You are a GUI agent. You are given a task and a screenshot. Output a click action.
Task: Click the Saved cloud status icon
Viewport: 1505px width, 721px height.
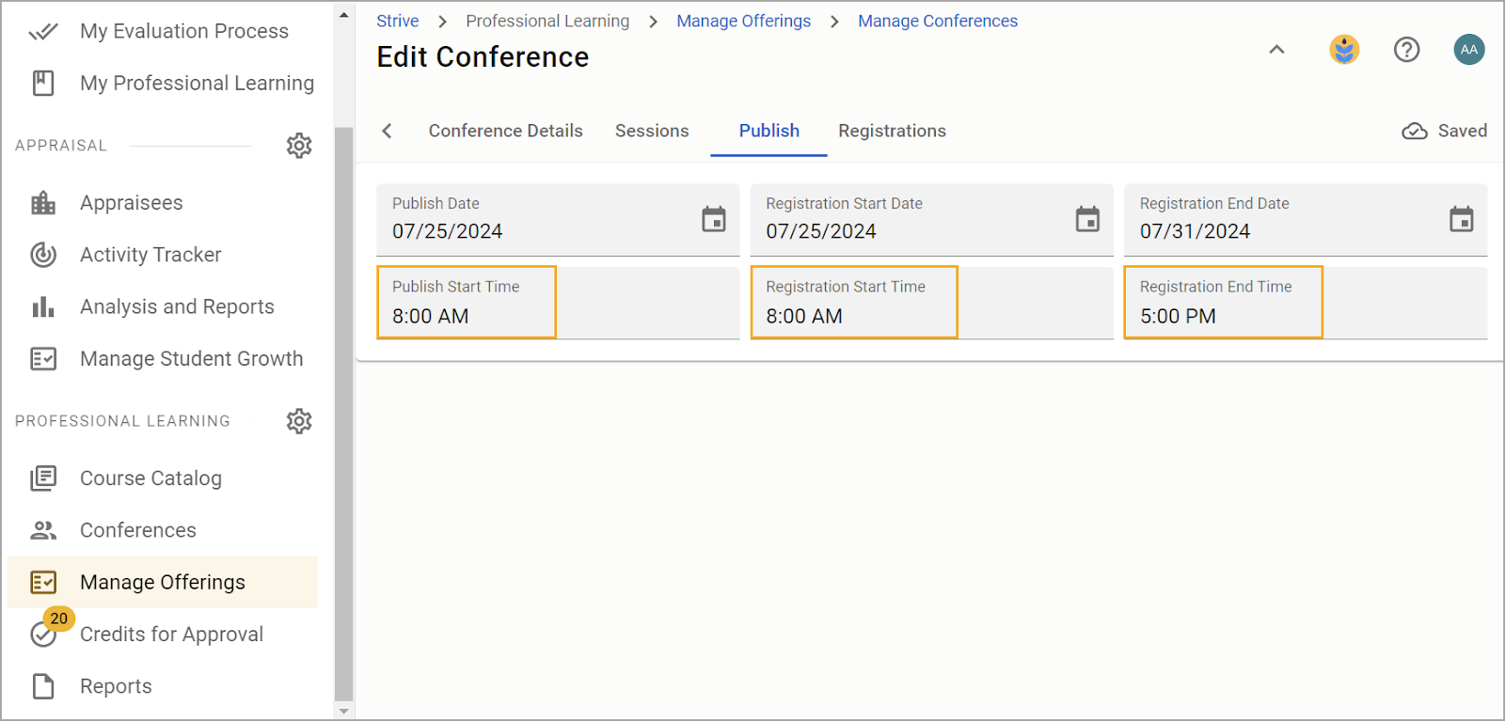pyautogui.click(x=1415, y=132)
